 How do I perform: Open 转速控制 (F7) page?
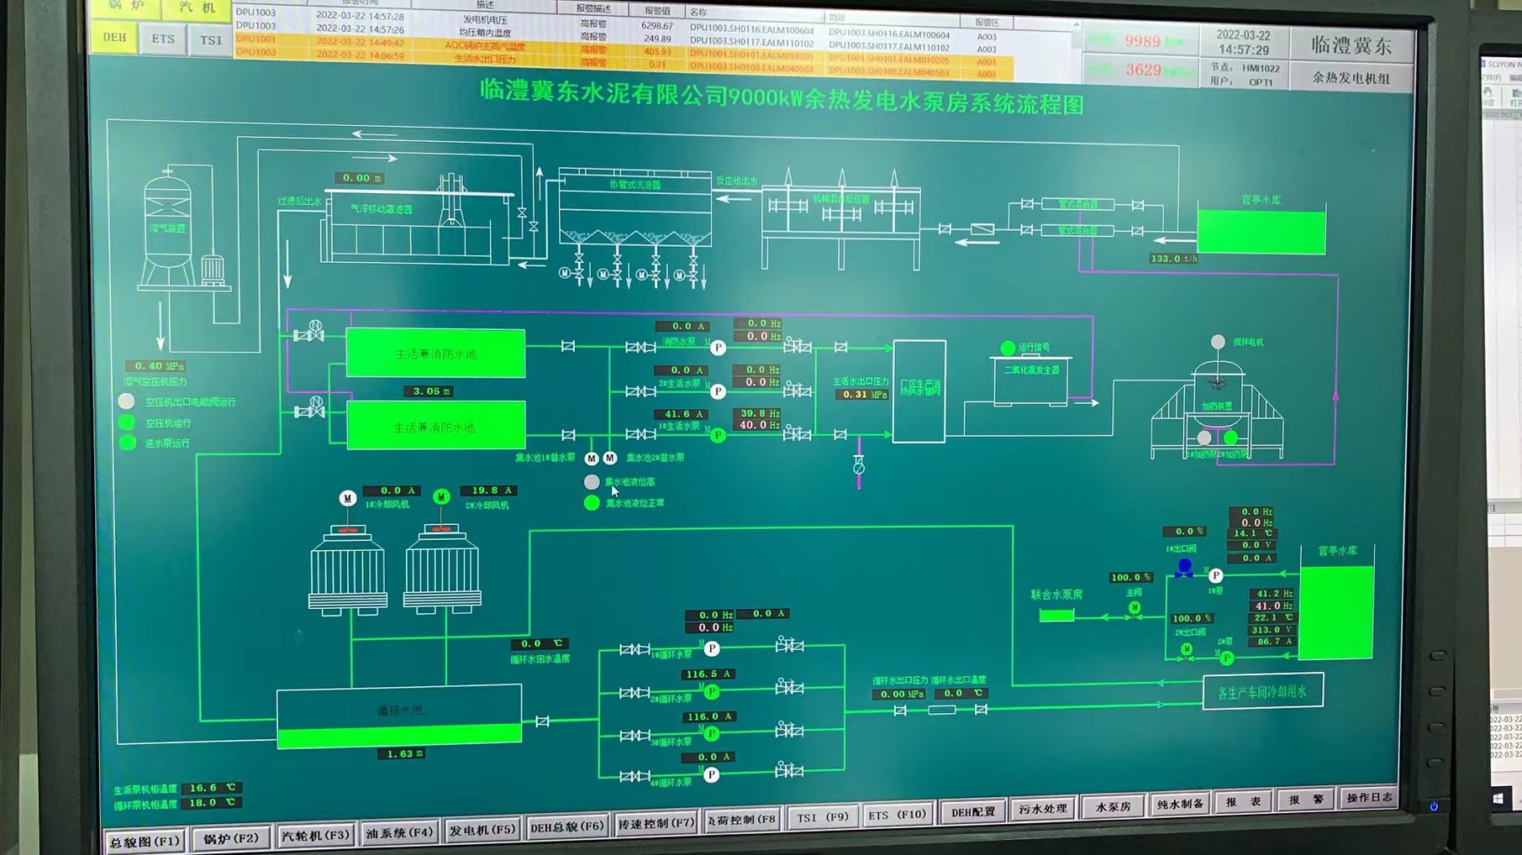coord(656,823)
